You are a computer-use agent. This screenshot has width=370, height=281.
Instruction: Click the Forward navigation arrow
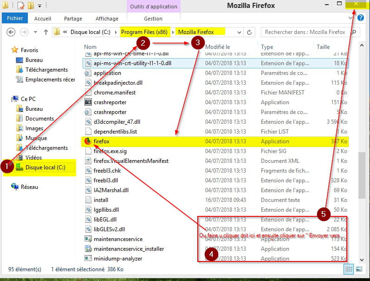pyautogui.click(x=24, y=32)
